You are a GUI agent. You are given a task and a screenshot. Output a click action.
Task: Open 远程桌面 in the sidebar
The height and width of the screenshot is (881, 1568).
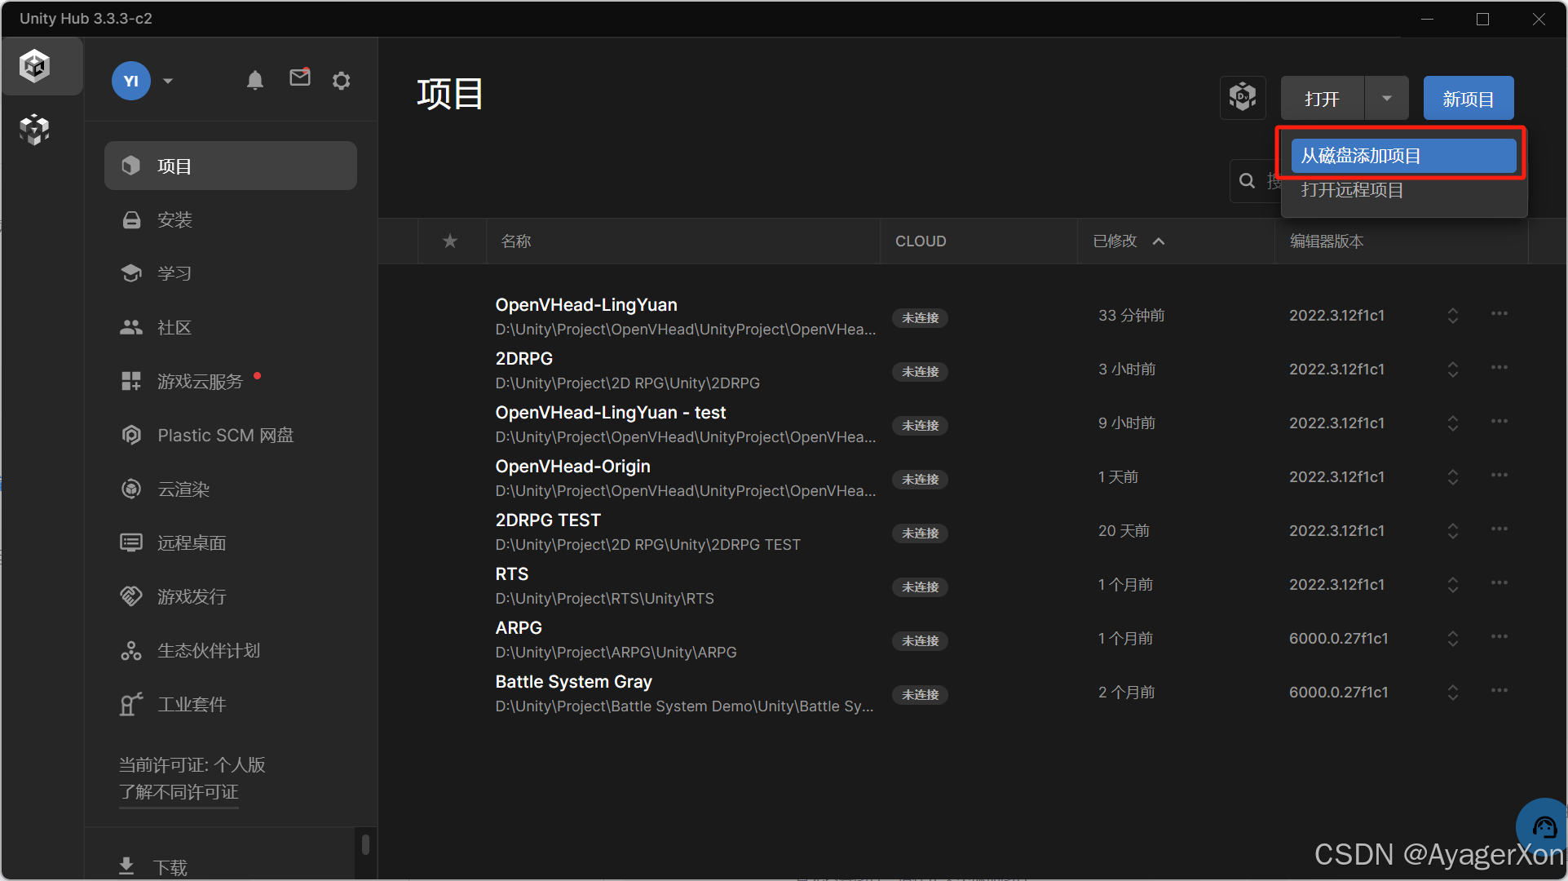231,543
